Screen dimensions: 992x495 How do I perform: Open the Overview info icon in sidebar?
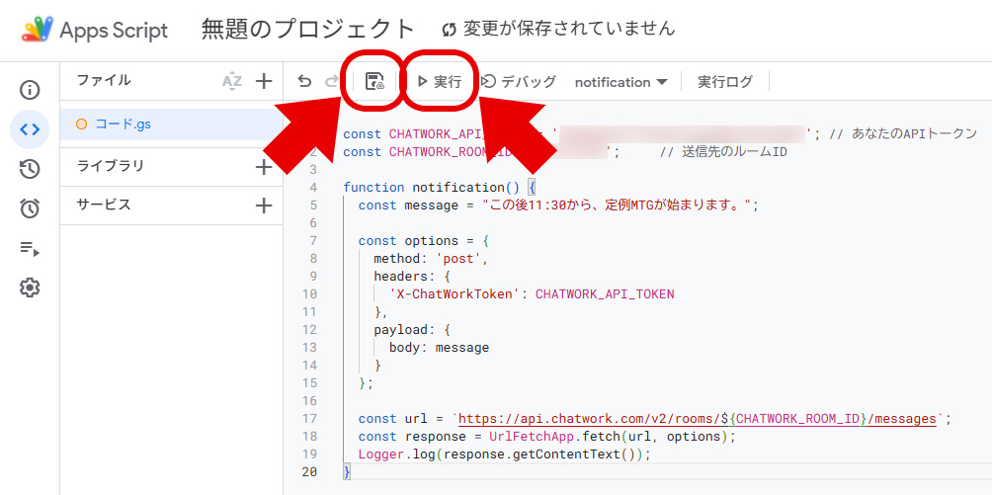point(30,90)
